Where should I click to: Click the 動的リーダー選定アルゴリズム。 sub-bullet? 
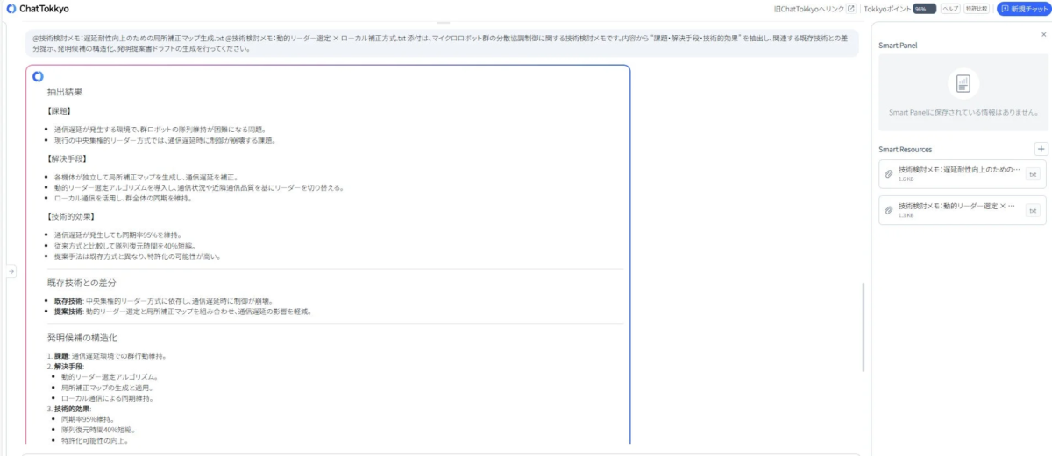tap(110, 377)
